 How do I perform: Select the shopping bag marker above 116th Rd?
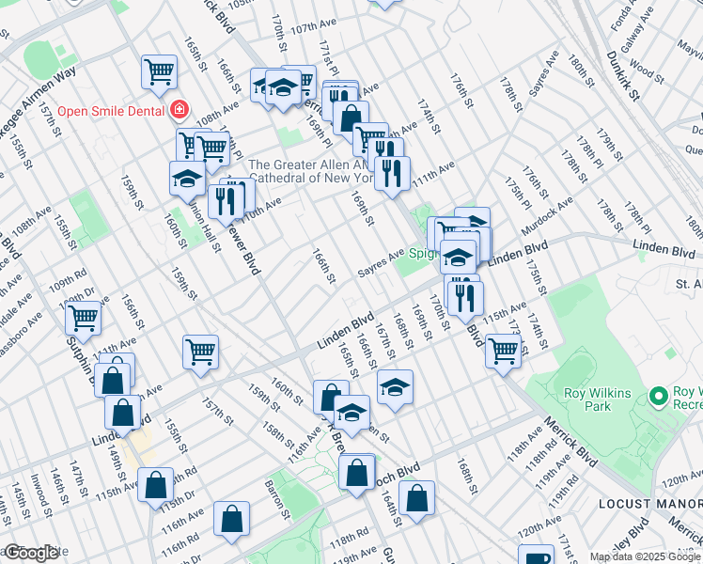click(231, 519)
